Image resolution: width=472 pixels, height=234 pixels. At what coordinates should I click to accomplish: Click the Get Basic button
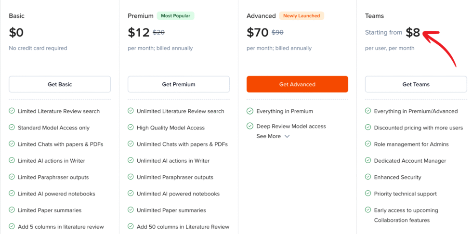60,84
